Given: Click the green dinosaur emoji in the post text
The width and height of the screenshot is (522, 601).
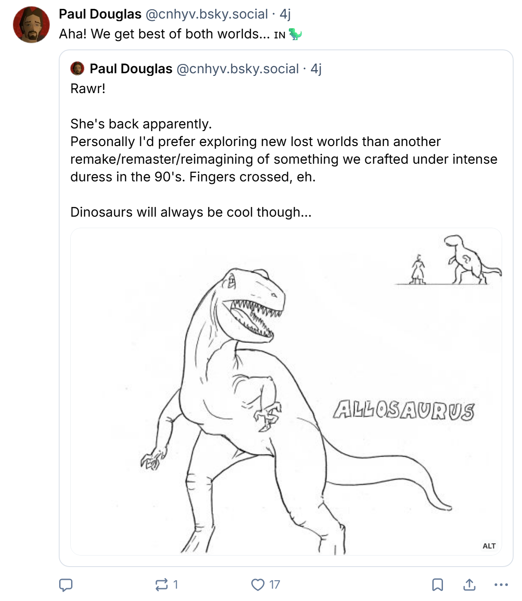Looking at the screenshot, I should click(295, 34).
